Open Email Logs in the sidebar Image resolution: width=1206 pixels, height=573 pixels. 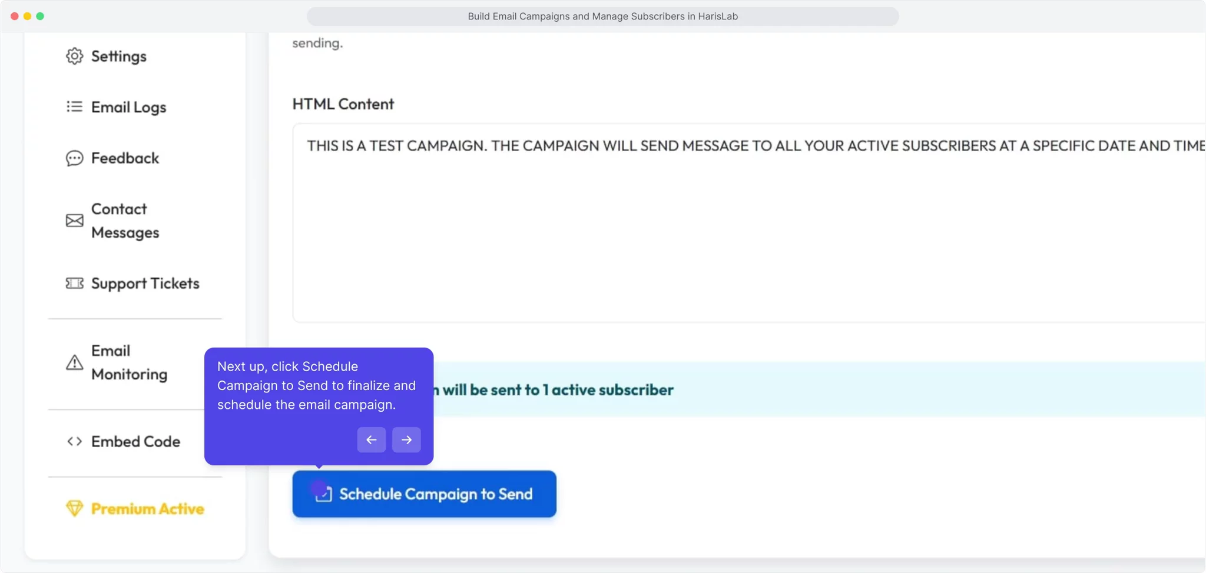pos(128,106)
